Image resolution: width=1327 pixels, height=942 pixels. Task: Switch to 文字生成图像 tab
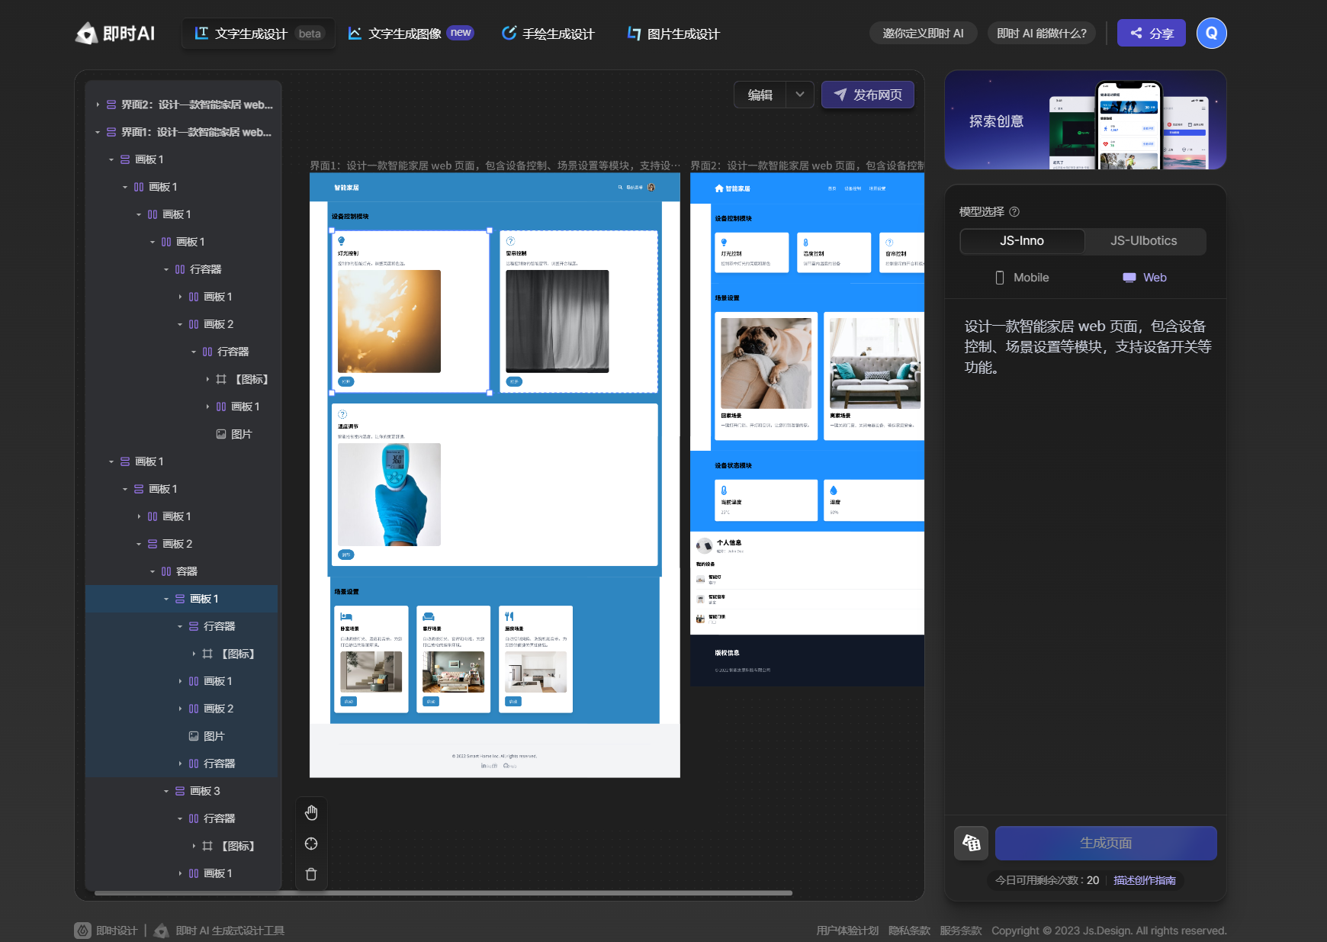(410, 34)
